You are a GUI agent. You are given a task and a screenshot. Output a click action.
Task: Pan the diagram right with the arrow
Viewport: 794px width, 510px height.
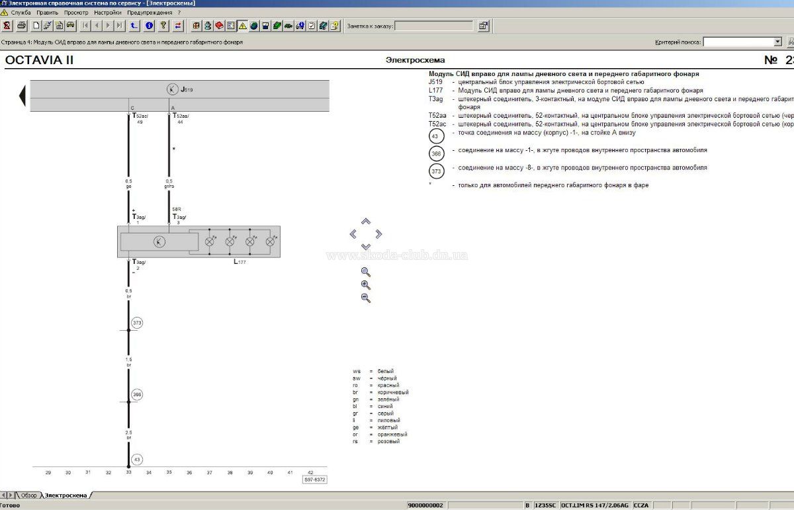(x=378, y=234)
